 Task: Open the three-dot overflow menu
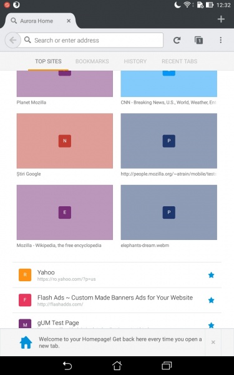[221, 40]
